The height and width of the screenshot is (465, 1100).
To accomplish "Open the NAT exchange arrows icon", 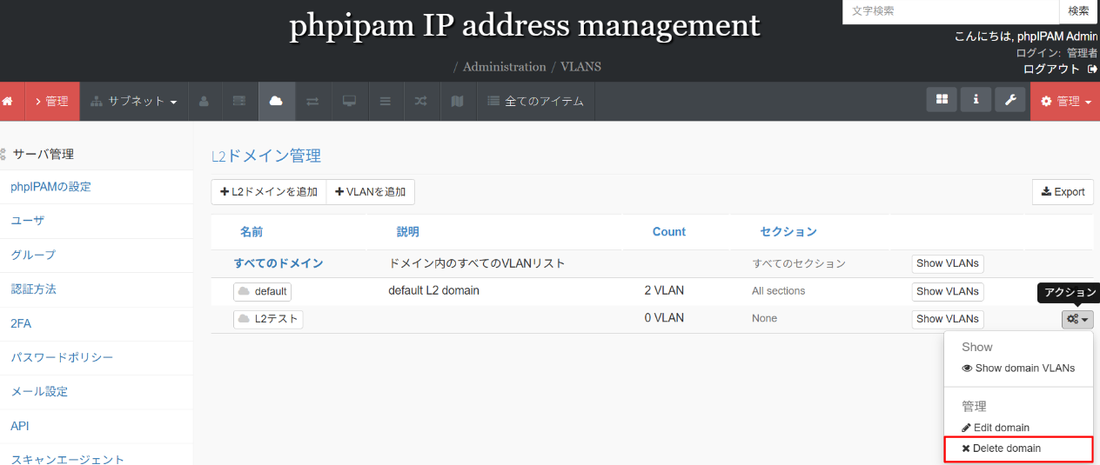I will [312, 102].
